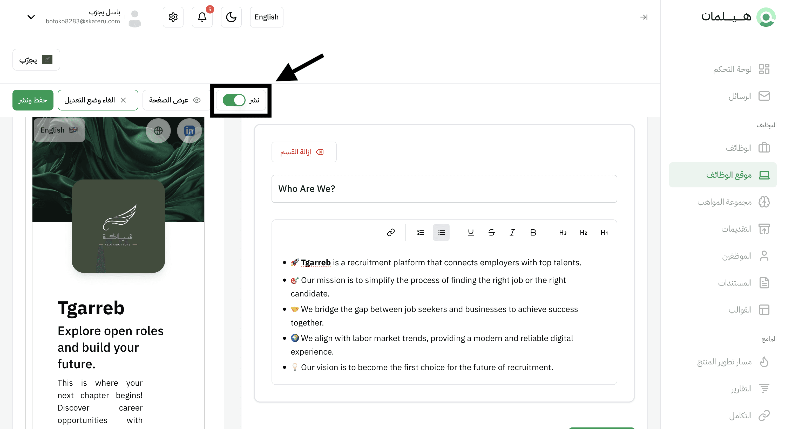Apply bold formatting in editor toolbar
The height and width of the screenshot is (429, 785).
pyautogui.click(x=533, y=233)
